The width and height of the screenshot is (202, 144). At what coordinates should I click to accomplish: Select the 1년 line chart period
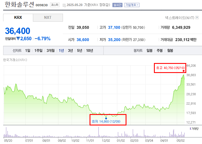(x=61, y=50)
